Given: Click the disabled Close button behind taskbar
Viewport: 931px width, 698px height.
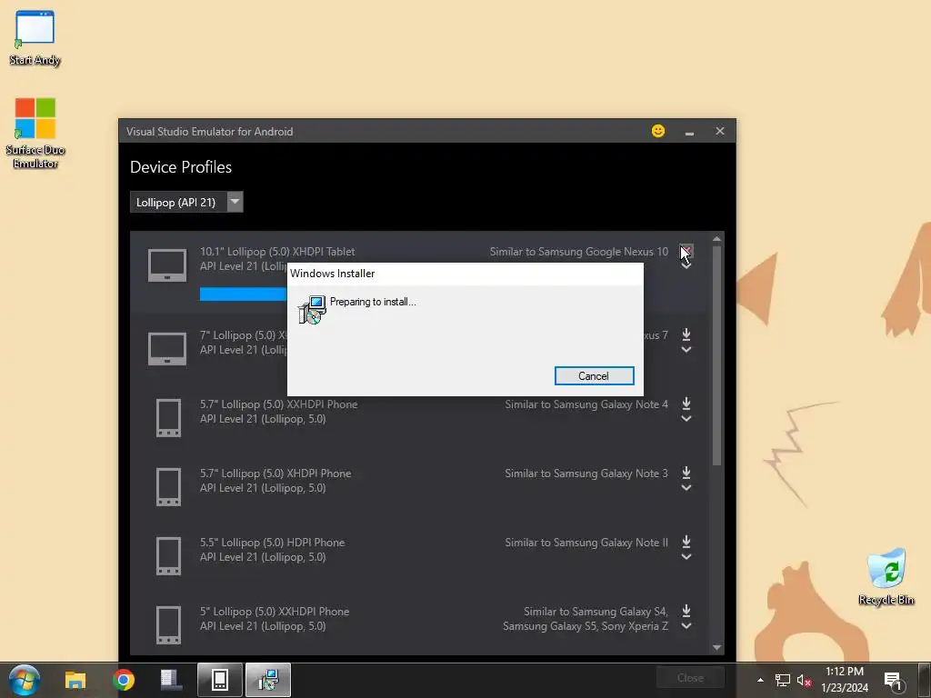Looking at the screenshot, I should coord(691,677).
